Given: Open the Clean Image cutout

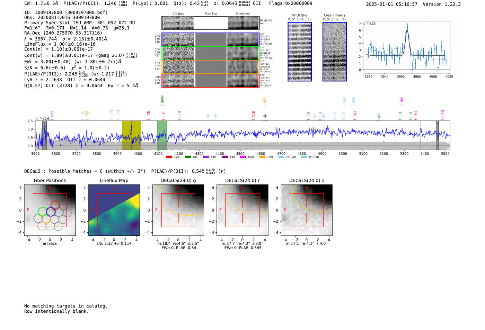Looking at the screenshot, I should [x=334, y=52].
